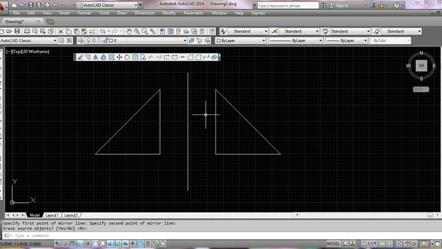The image size is (442, 249).
Task: Open the Draw menu
Action: (122, 13)
